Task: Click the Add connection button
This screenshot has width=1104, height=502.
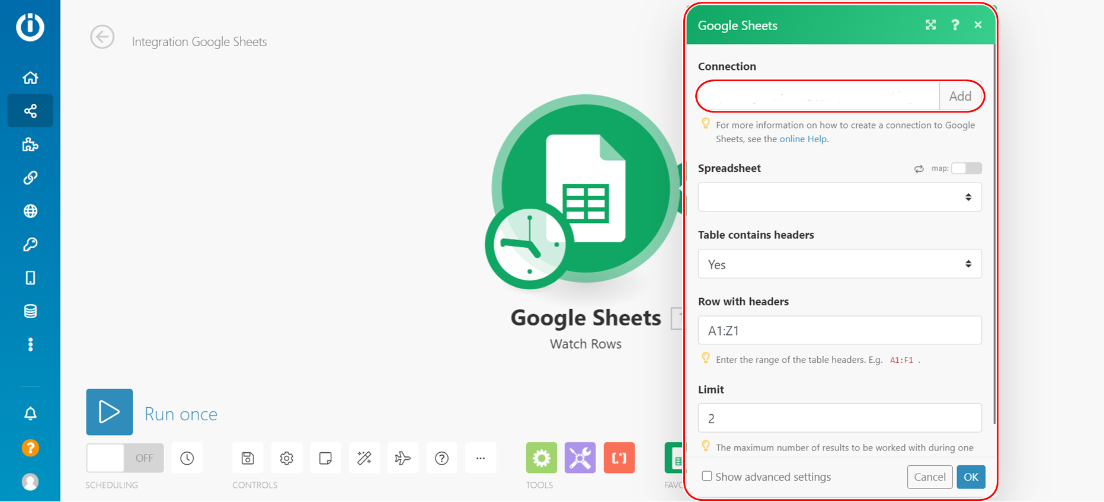Action: [960, 96]
